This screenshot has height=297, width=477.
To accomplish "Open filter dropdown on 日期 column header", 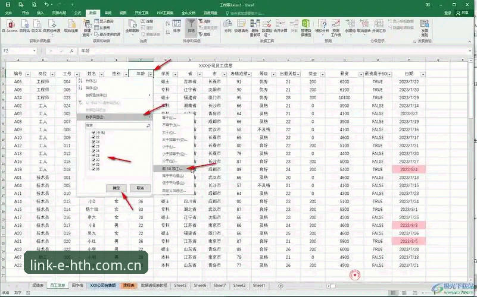I will click(423, 74).
